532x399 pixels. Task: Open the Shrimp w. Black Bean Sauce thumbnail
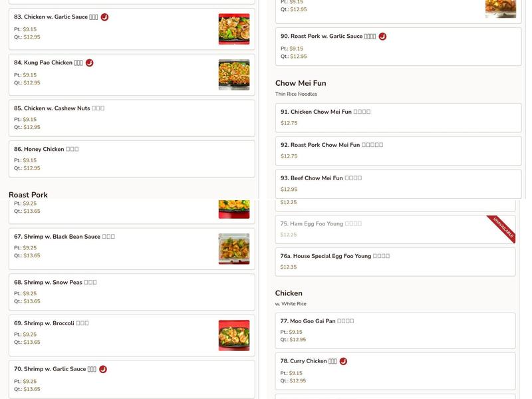234,247
